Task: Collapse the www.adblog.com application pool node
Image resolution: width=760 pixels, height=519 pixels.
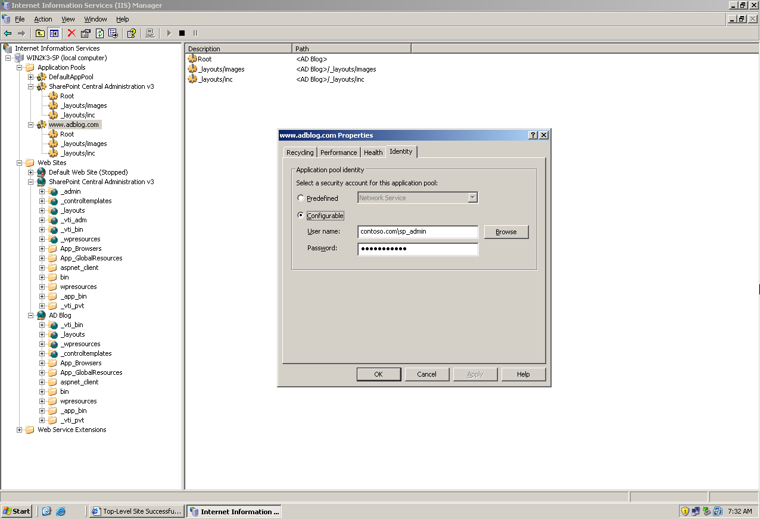Action: tap(30, 124)
